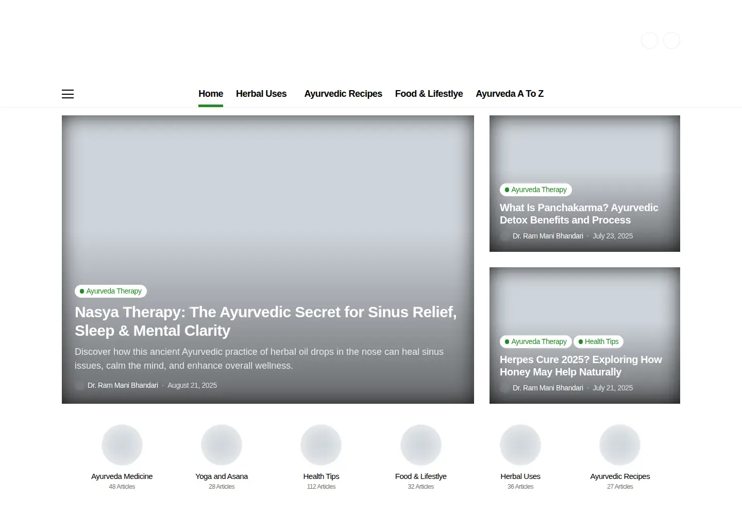This screenshot has height=515, width=742.
Task: Click the Ayurveda Therapy tag on Nasya article
Action: tap(111, 291)
